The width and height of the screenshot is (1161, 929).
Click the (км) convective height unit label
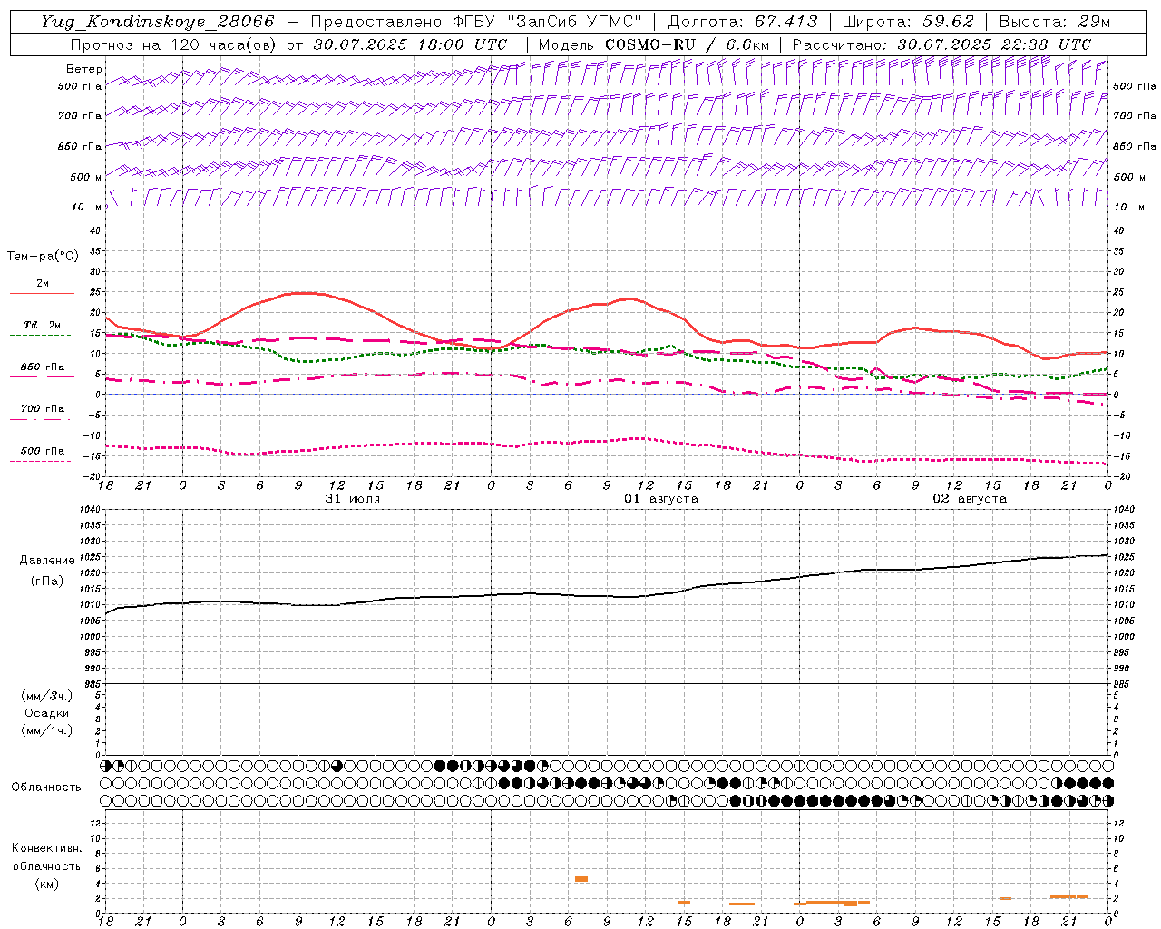(46, 884)
